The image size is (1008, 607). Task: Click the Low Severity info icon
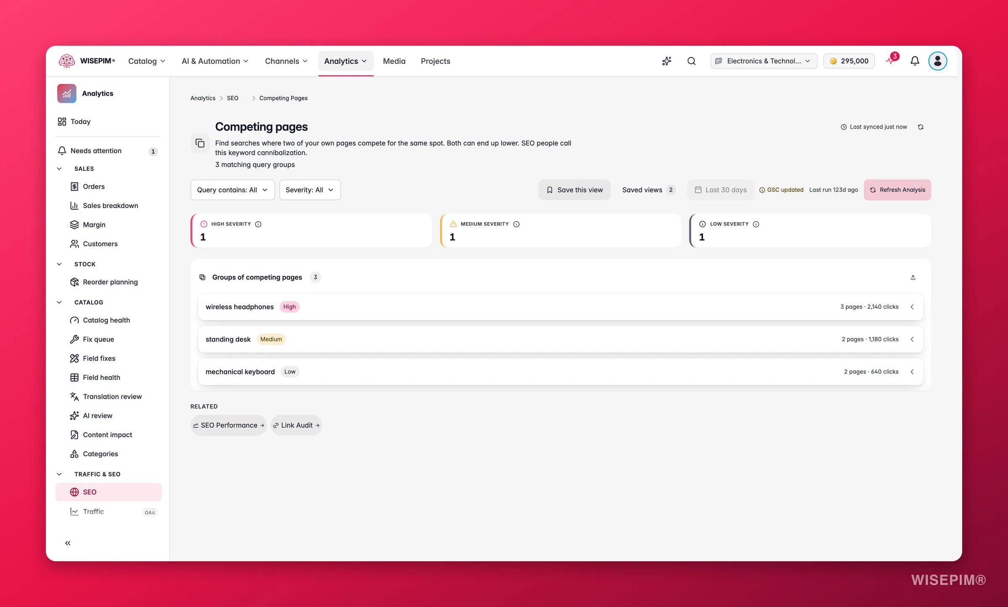coord(756,224)
